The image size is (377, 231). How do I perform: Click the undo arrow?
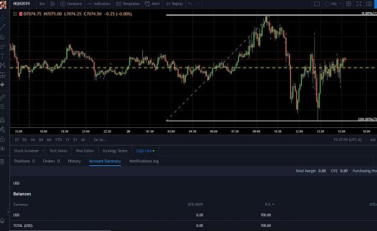190,4
